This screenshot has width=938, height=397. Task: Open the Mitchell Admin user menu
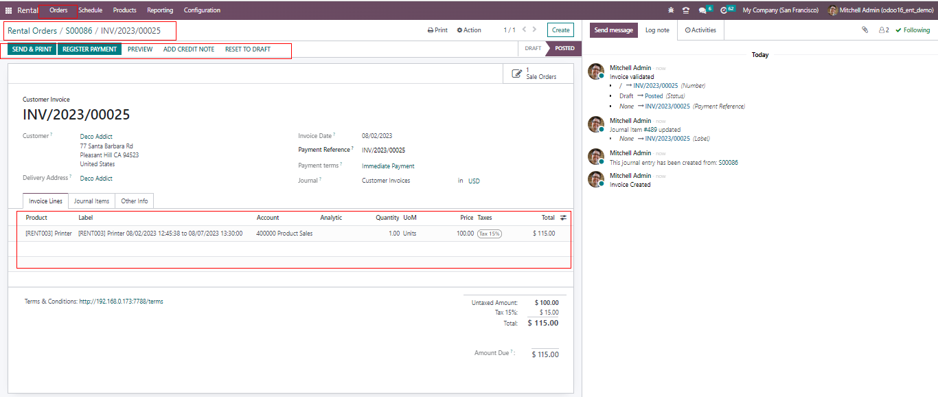click(880, 10)
